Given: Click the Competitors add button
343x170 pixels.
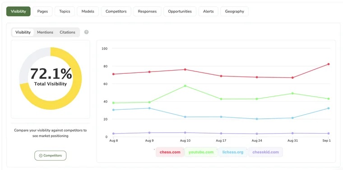Looking at the screenshot, I should pos(50,156).
